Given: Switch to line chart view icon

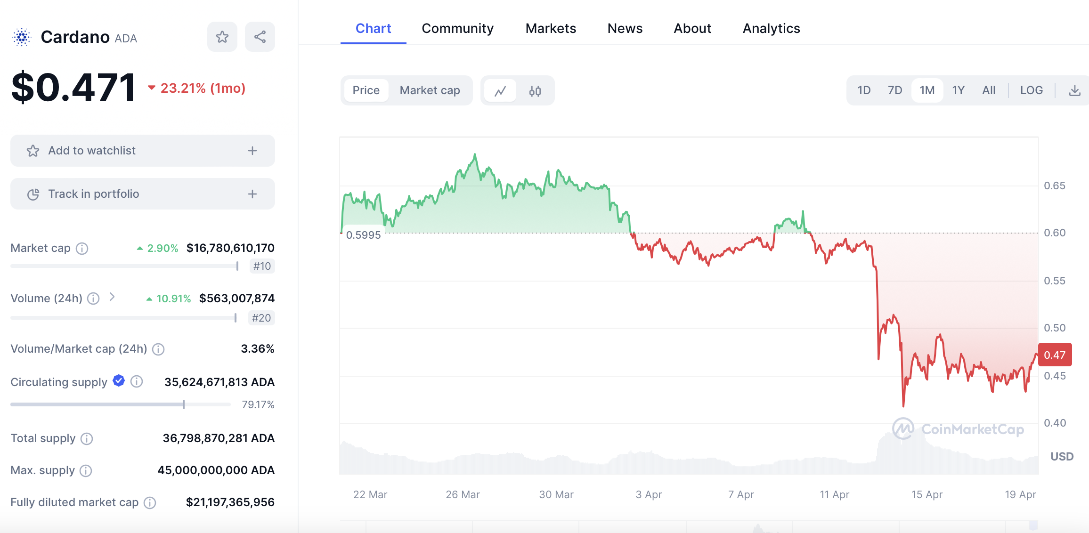Looking at the screenshot, I should (500, 90).
